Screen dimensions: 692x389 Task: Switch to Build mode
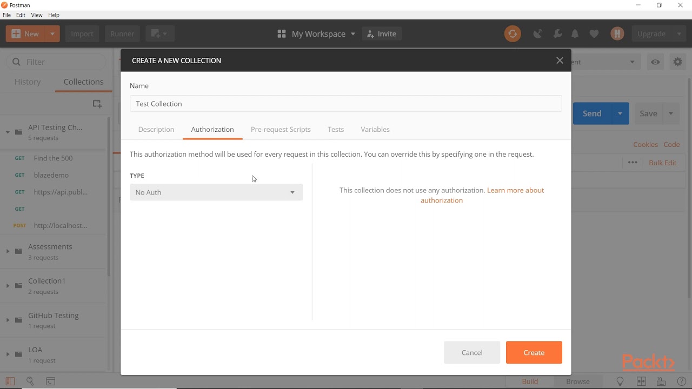(530, 381)
